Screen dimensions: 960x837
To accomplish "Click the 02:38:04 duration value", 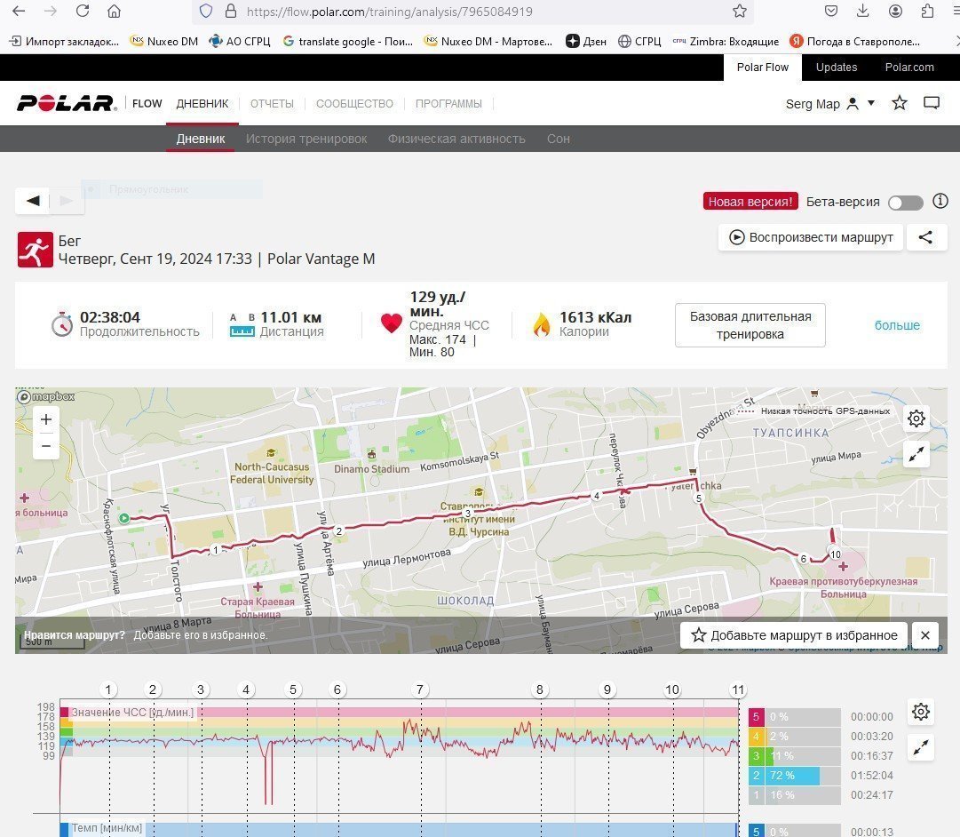I will point(110,317).
